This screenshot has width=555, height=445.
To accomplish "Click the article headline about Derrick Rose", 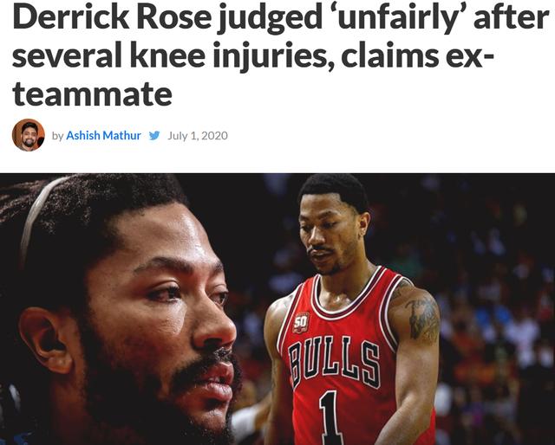I will (279, 55).
